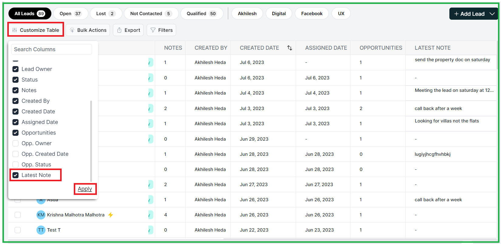The width and height of the screenshot is (501, 244).
Task: Click the Export share icon
Action: [x=119, y=30]
